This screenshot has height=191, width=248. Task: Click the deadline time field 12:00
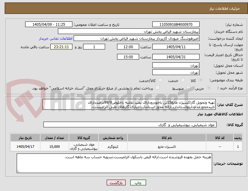128,47
